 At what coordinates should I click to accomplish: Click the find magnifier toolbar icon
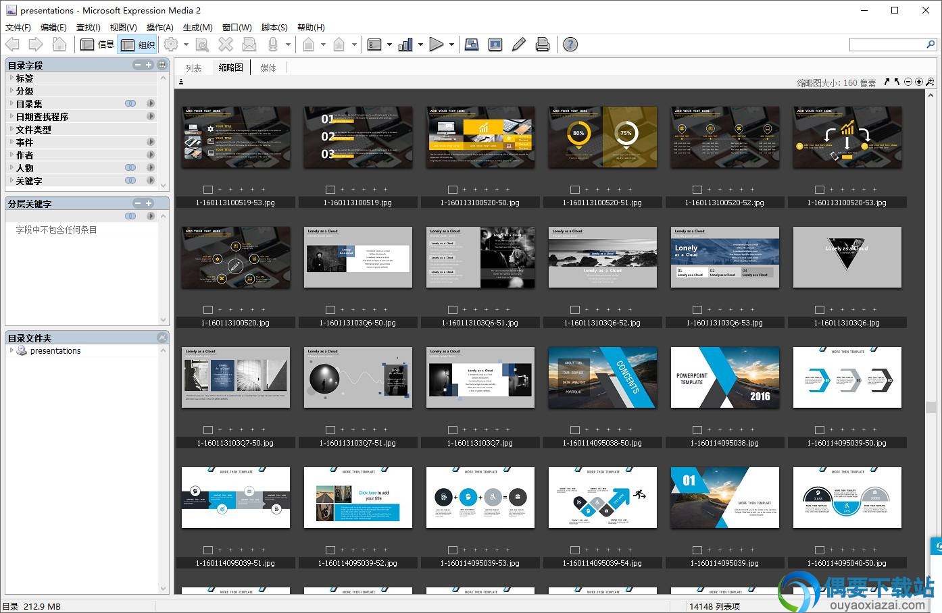click(201, 45)
